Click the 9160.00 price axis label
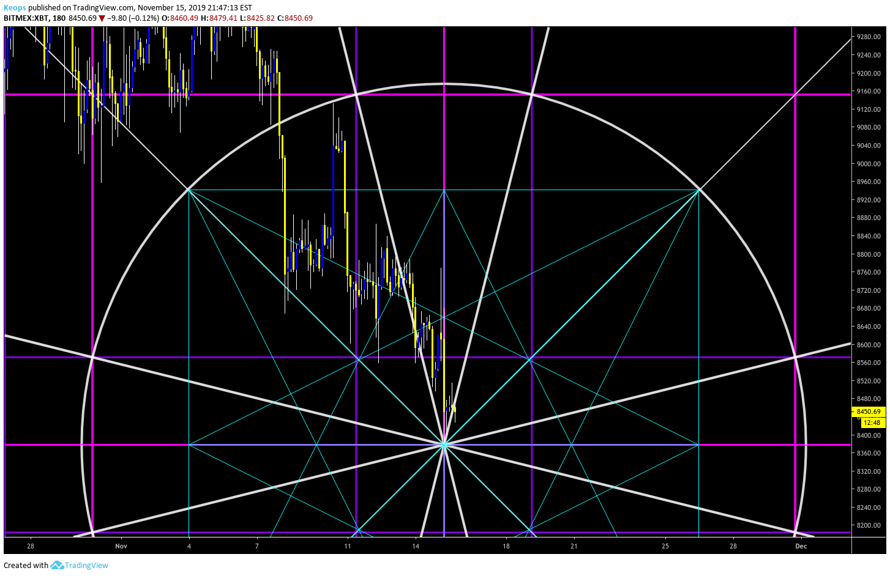This screenshot has height=576, width=890. point(869,91)
